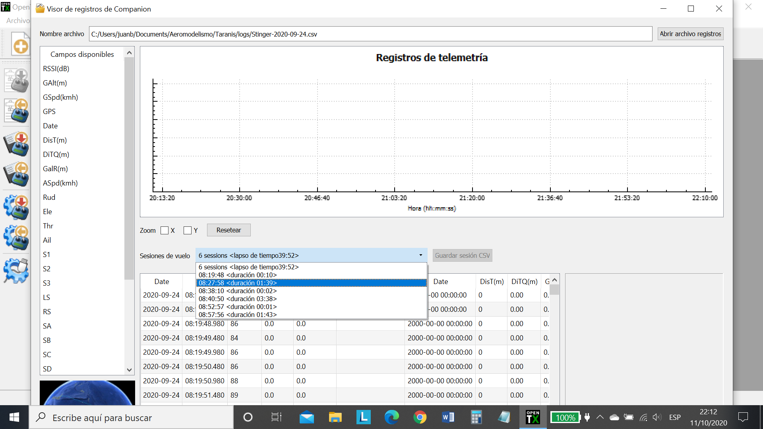Open Sesiones de vuelo dropdown arrow

click(420, 255)
